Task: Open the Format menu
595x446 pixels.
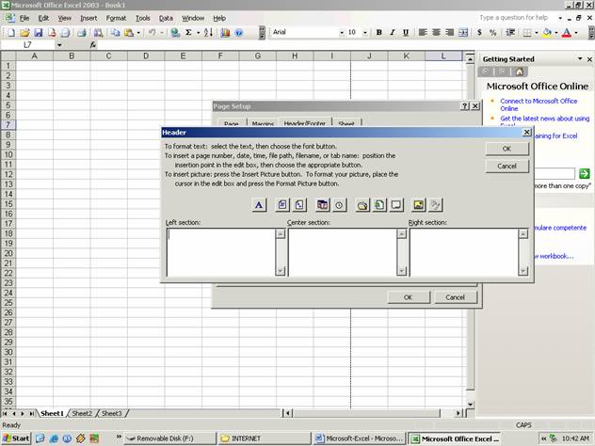Action: pyautogui.click(x=116, y=18)
